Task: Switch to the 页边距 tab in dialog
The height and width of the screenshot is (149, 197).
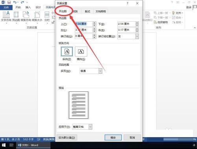Action: [63, 11]
